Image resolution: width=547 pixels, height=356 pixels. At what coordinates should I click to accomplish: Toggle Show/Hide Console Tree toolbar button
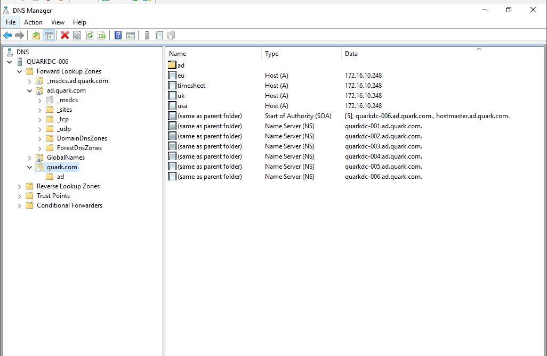(49, 35)
